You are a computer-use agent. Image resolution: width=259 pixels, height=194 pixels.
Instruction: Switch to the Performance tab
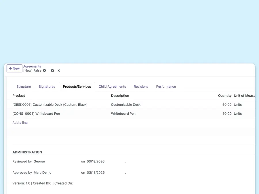166,87
